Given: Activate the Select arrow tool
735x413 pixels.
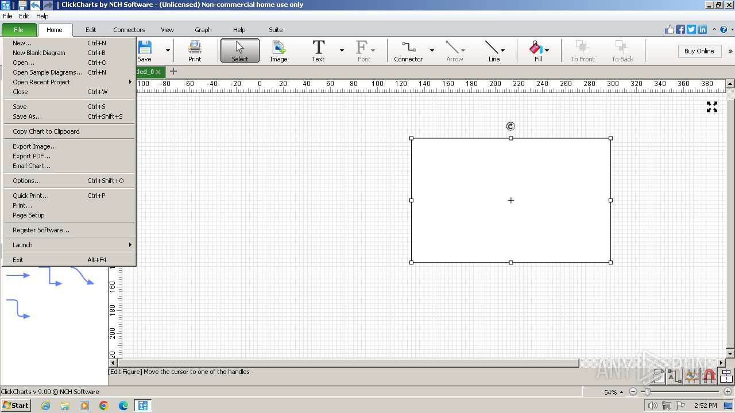Looking at the screenshot, I should pos(240,50).
